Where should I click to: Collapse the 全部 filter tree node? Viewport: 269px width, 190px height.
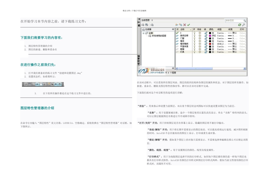(x=144, y=33)
